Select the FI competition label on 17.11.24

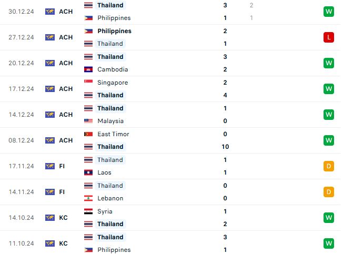click(x=62, y=166)
